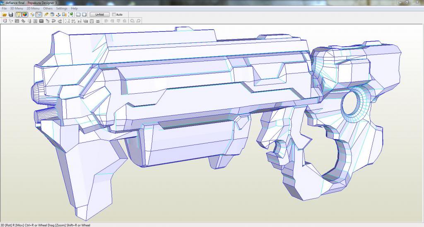Click the Unfold button
The image size is (424, 227).
pyautogui.click(x=99, y=14)
